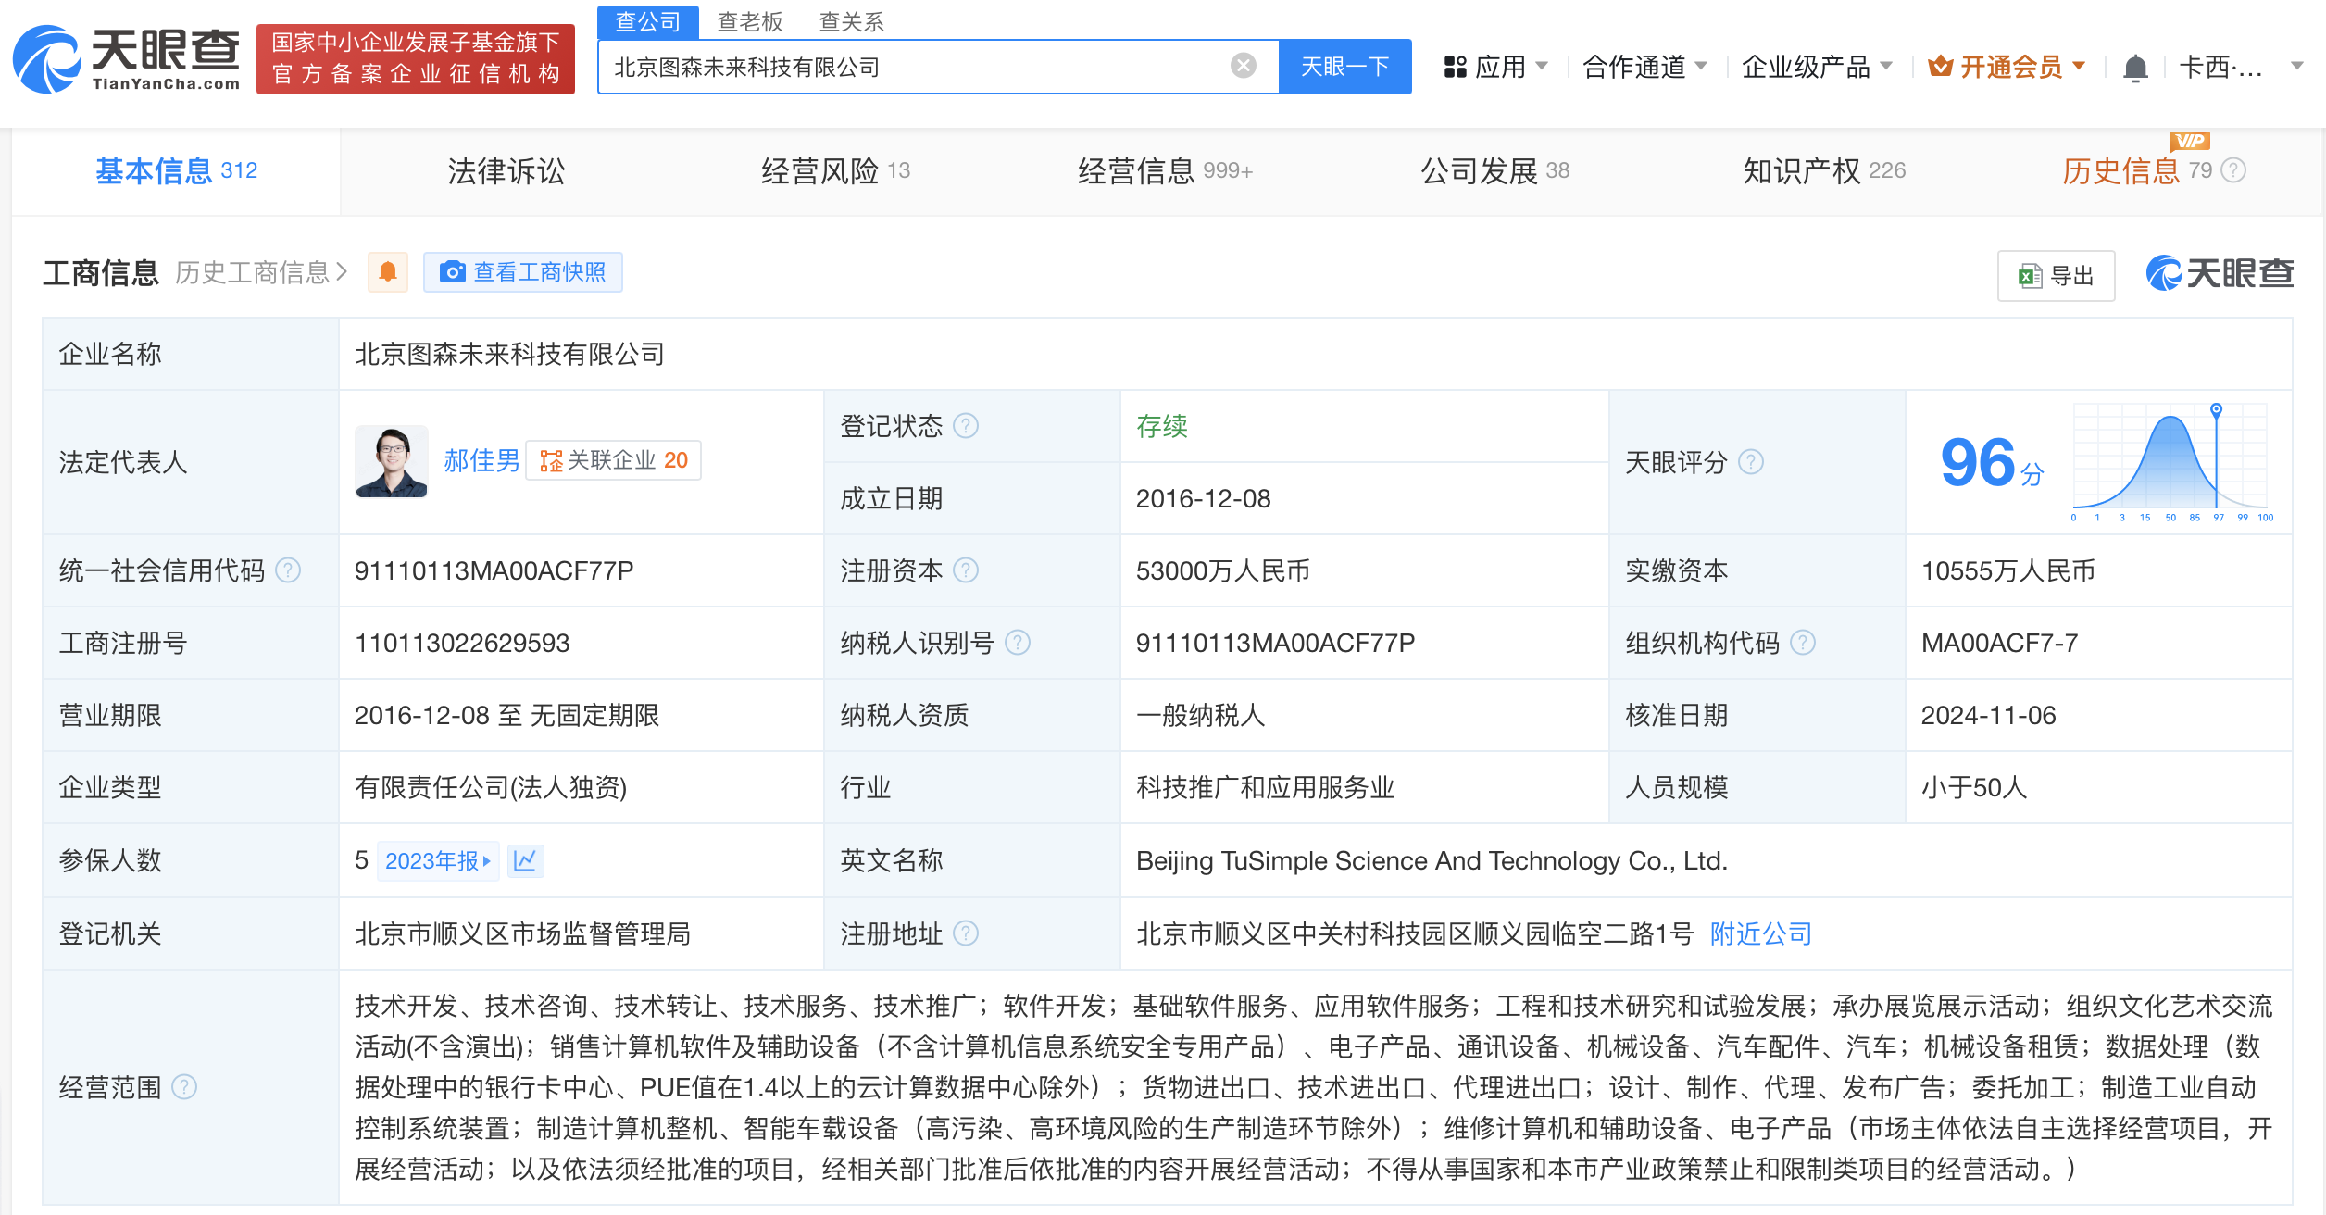This screenshot has height=1215, width=2326.
Task: Click help icon beside 经营范围
Action: click(x=185, y=1086)
